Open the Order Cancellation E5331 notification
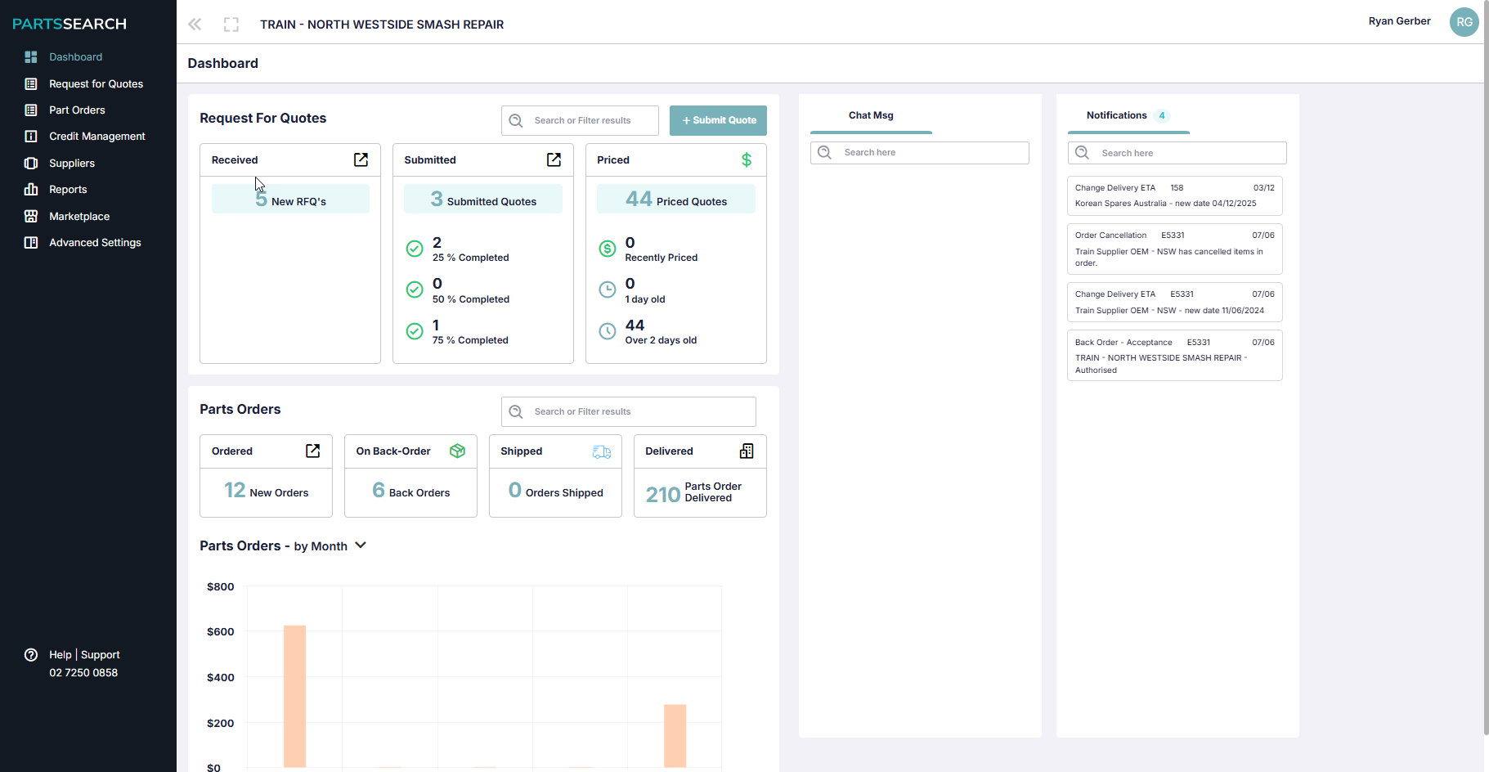Viewport: 1489px width, 772px height. [x=1174, y=249]
